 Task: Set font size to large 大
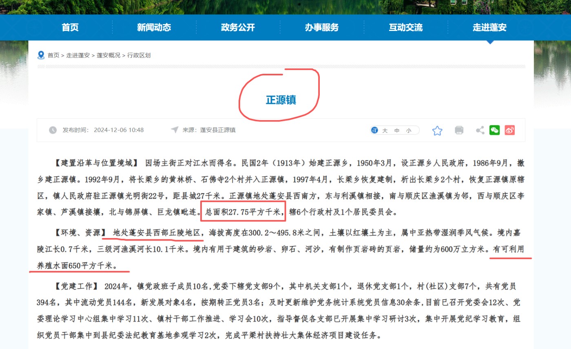(x=385, y=130)
